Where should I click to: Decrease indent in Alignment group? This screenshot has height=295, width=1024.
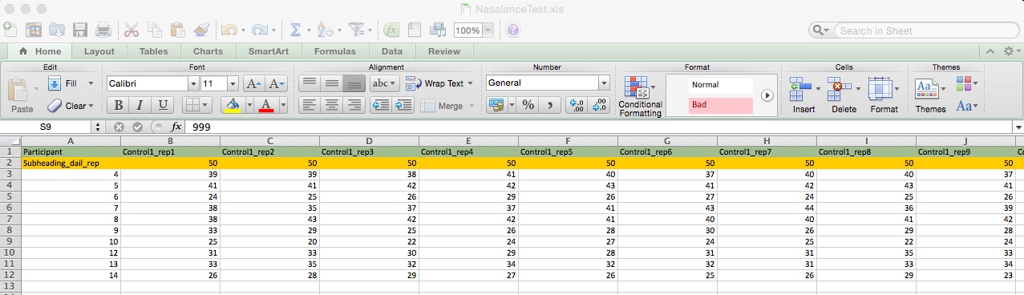pyautogui.click(x=381, y=105)
